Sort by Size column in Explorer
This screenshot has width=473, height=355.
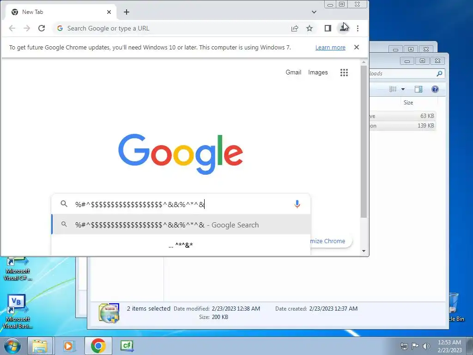pos(418,103)
